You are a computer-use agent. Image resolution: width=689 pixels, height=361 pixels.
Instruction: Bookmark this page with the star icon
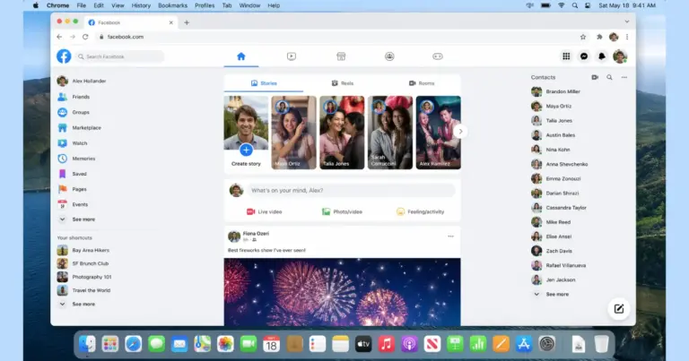[583, 37]
